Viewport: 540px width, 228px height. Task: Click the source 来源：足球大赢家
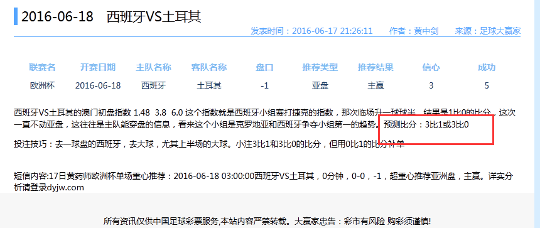click(x=488, y=31)
